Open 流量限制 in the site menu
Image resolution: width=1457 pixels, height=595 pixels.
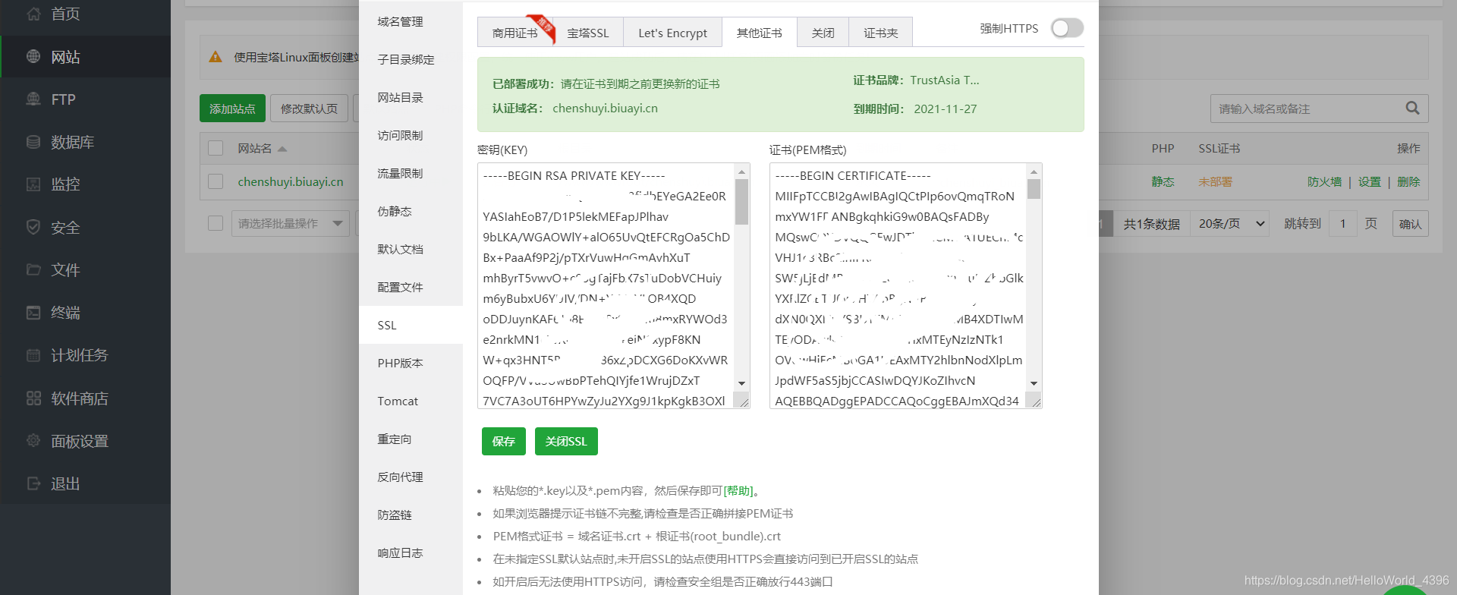pos(411,173)
